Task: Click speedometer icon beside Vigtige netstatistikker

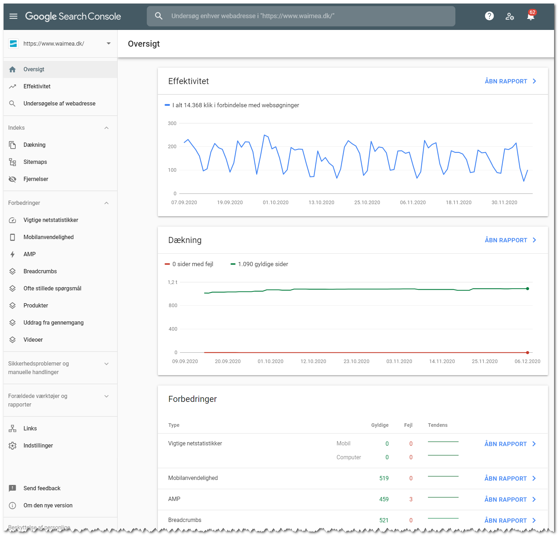Action: (12, 220)
